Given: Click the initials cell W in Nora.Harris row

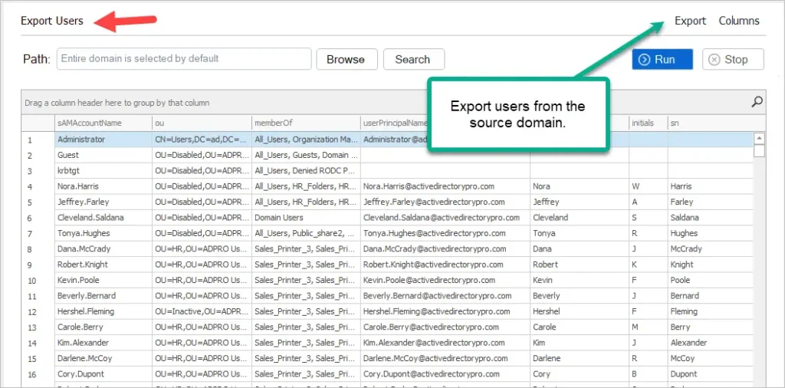Looking at the screenshot, I should point(649,186).
